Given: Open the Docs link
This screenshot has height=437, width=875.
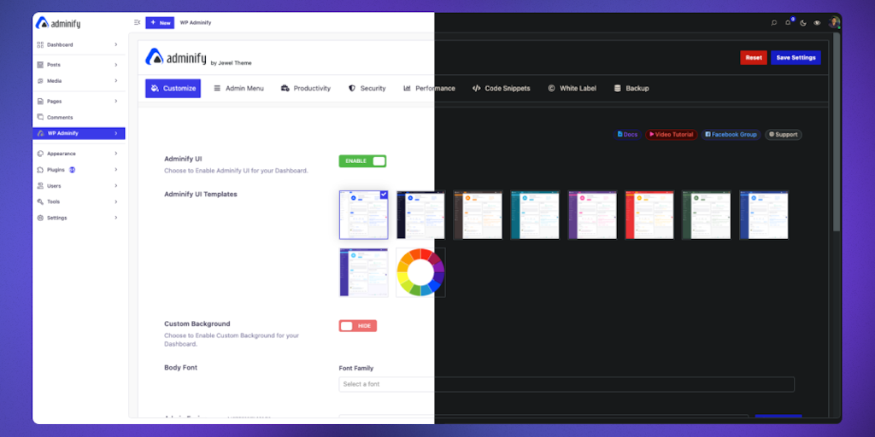Looking at the screenshot, I should tap(627, 134).
